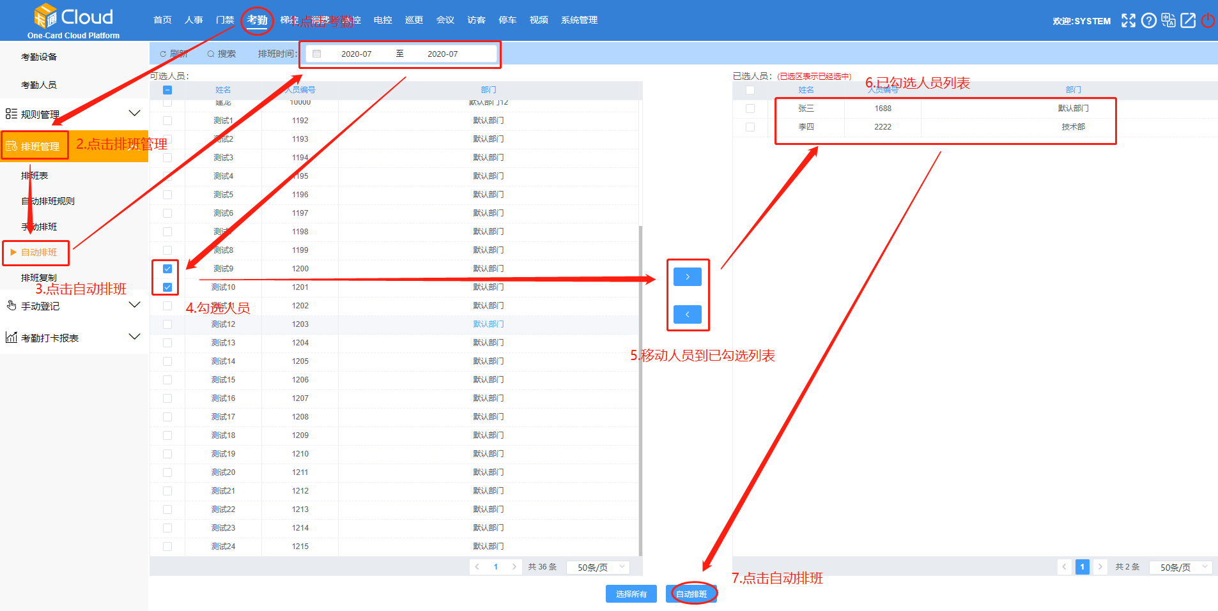
Task: Tick the checkbox for 张三 row
Action: [x=750, y=109]
